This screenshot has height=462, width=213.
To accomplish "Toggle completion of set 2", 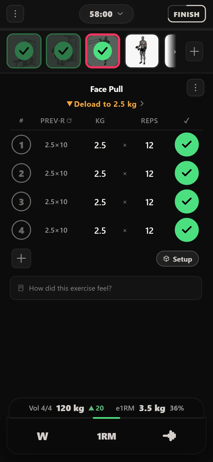I will click(187, 173).
